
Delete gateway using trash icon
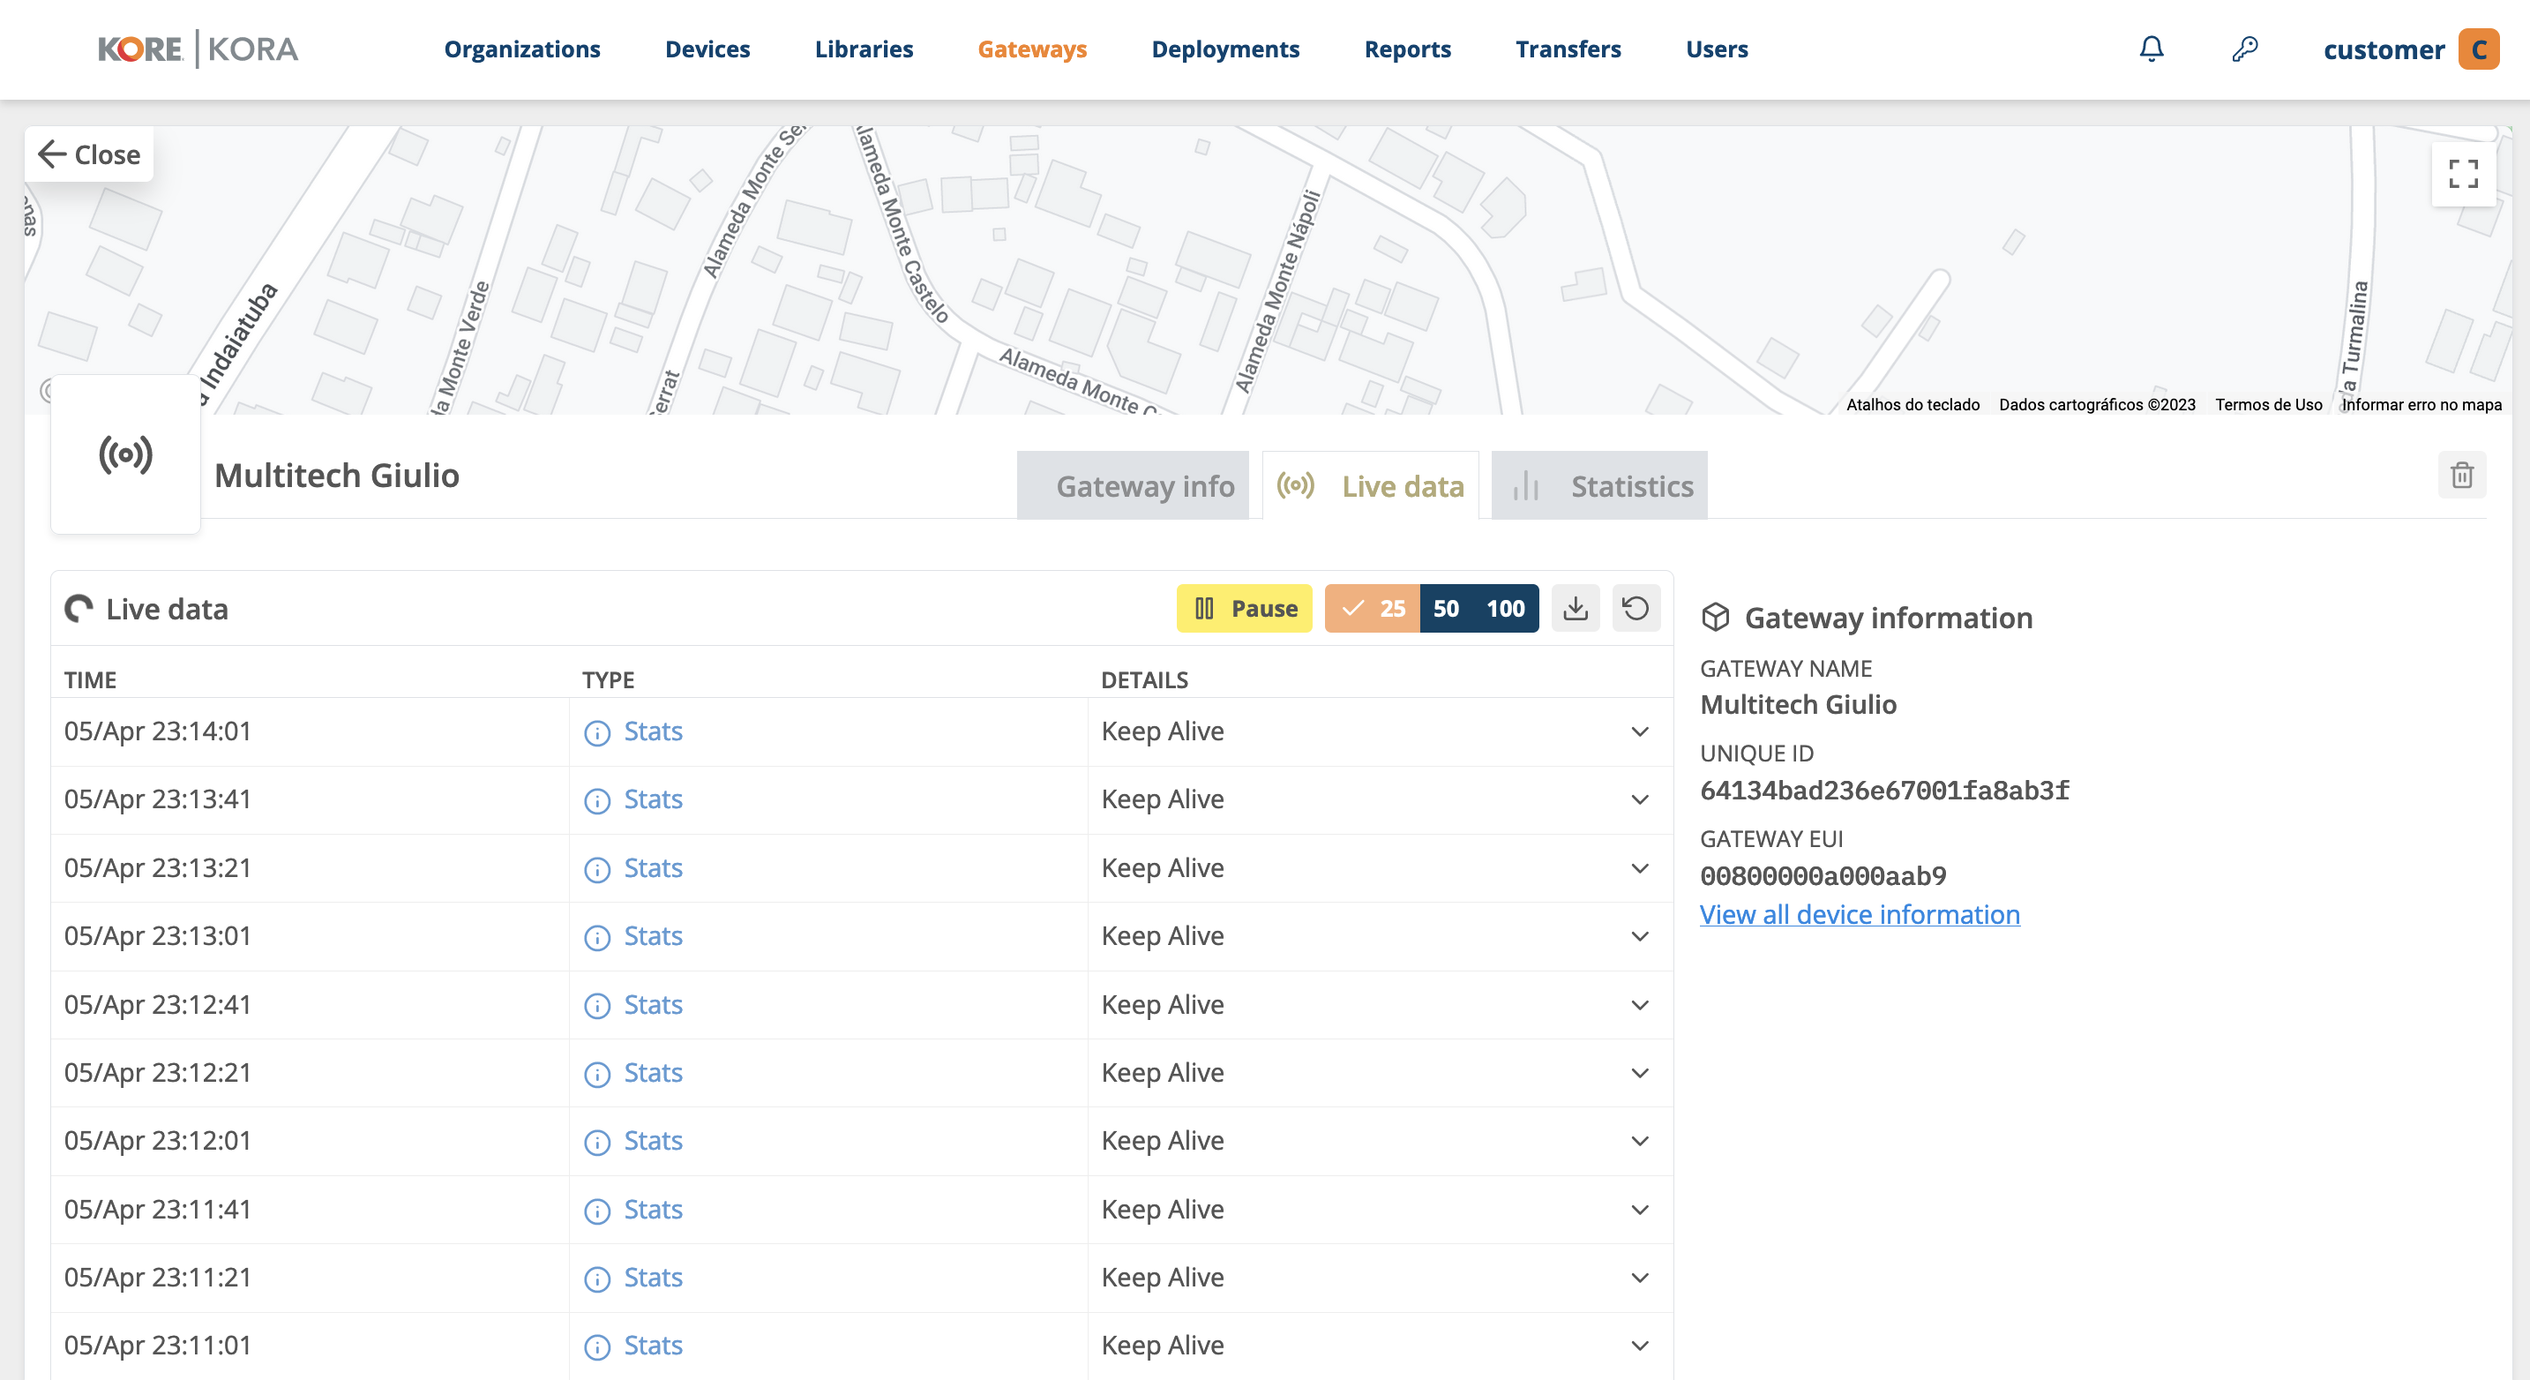(2461, 476)
